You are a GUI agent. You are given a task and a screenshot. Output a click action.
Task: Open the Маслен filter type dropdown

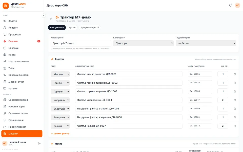[x=60, y=74]
